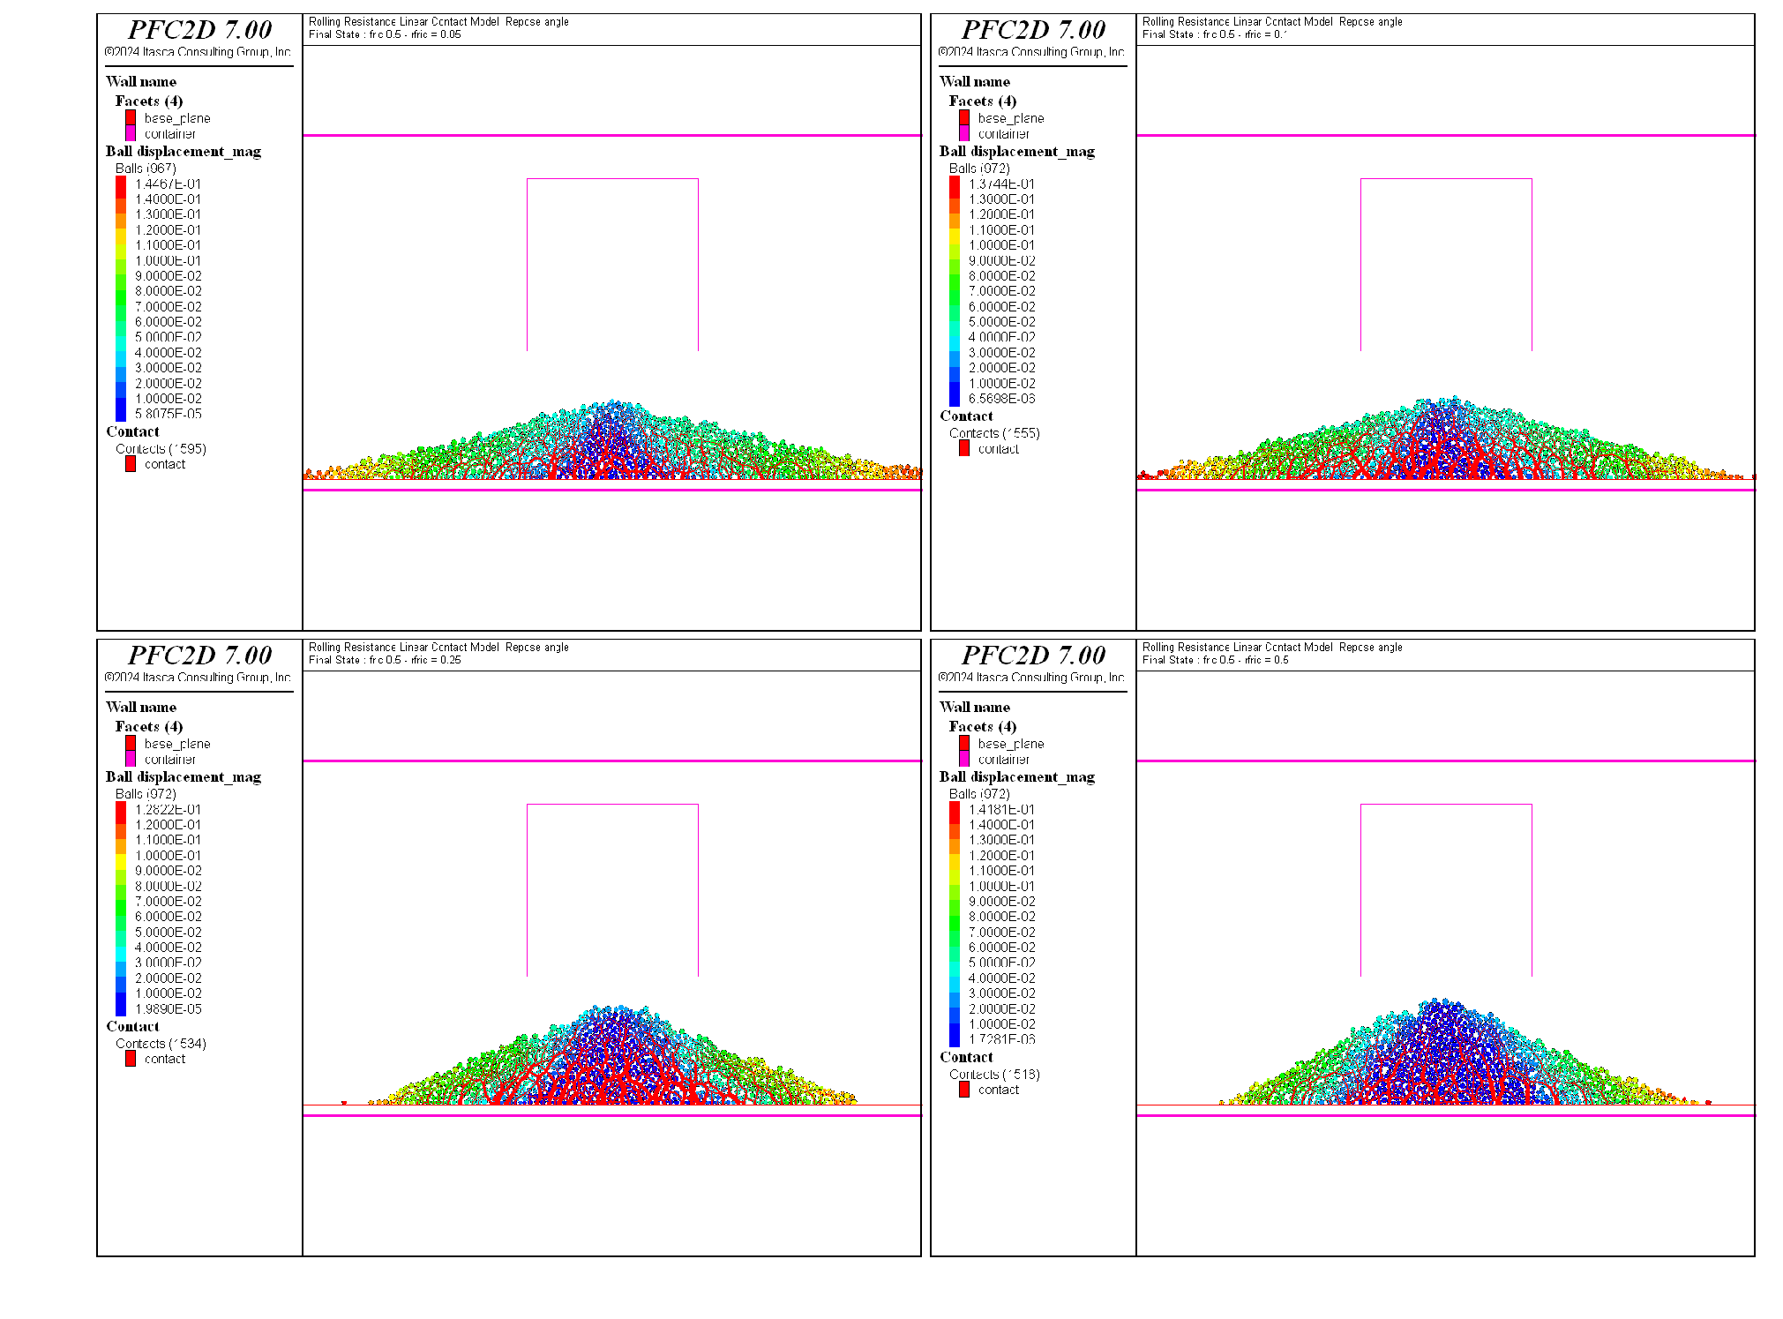
Task: Click container magenta swatch in rfric 0.1 plot
Action: [x=964, y=133]
